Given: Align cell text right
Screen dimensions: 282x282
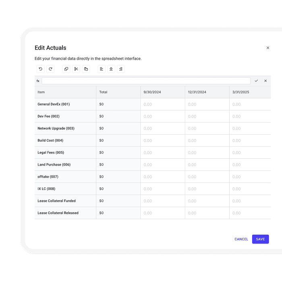Looking at the screenshot, I should [x=121, y=69].
